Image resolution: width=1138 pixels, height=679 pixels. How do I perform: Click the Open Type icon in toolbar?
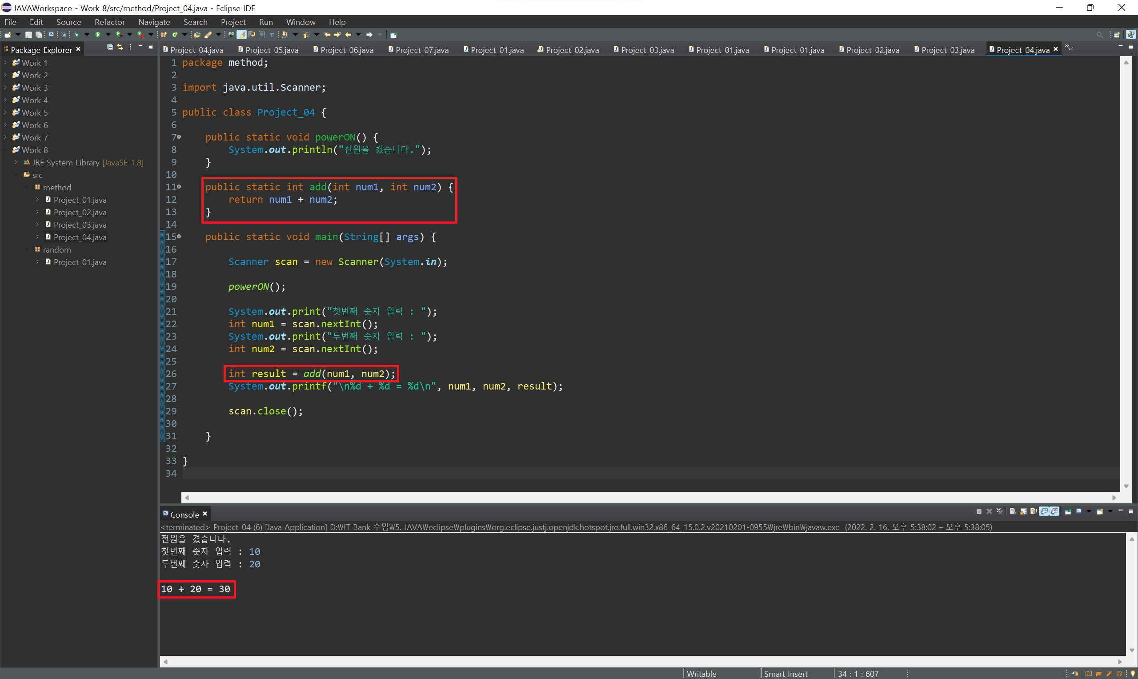click(x=197, y=35)
